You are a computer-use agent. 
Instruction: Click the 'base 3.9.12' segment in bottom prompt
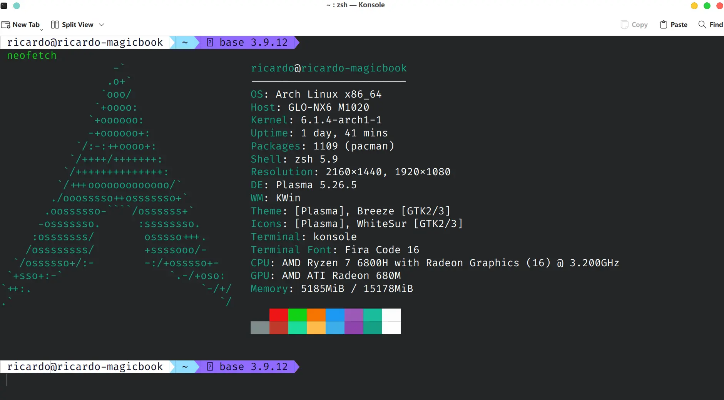coord(253,367)
